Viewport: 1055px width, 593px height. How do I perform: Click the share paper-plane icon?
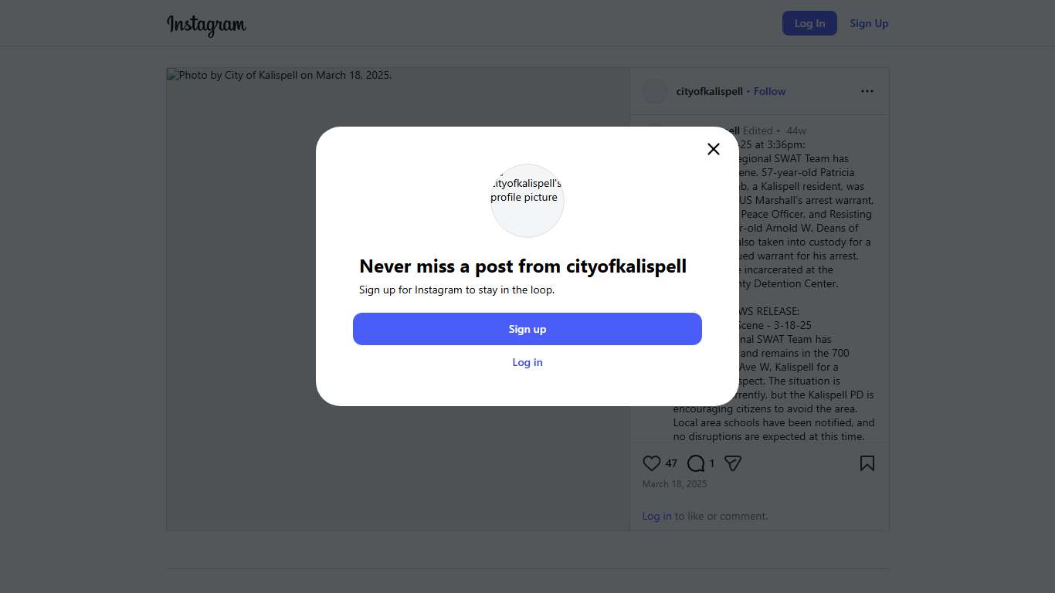click(x=733, y=463)
